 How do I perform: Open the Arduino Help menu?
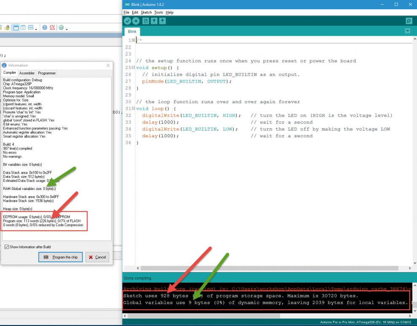pos(169,12)
